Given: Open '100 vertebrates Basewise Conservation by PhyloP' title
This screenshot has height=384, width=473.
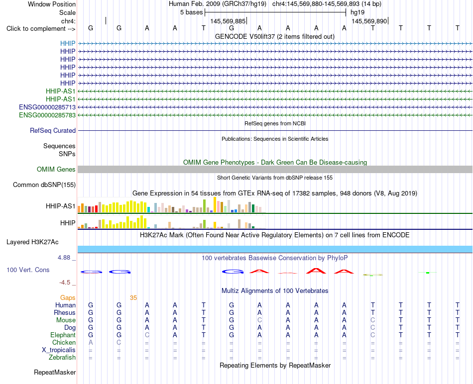Looking at the screenshot, I should pos(275,258).
